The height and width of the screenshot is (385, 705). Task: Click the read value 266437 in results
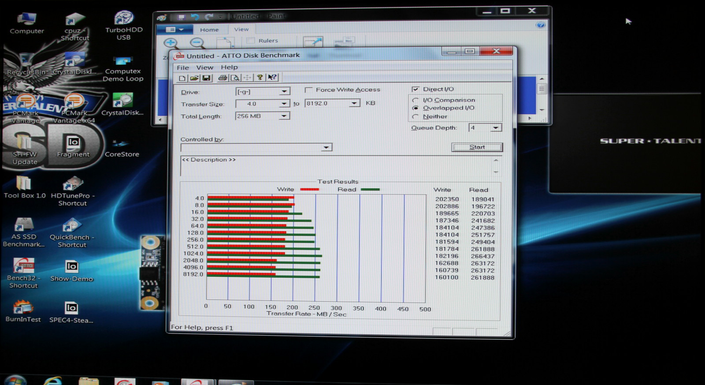pos(482,256)
